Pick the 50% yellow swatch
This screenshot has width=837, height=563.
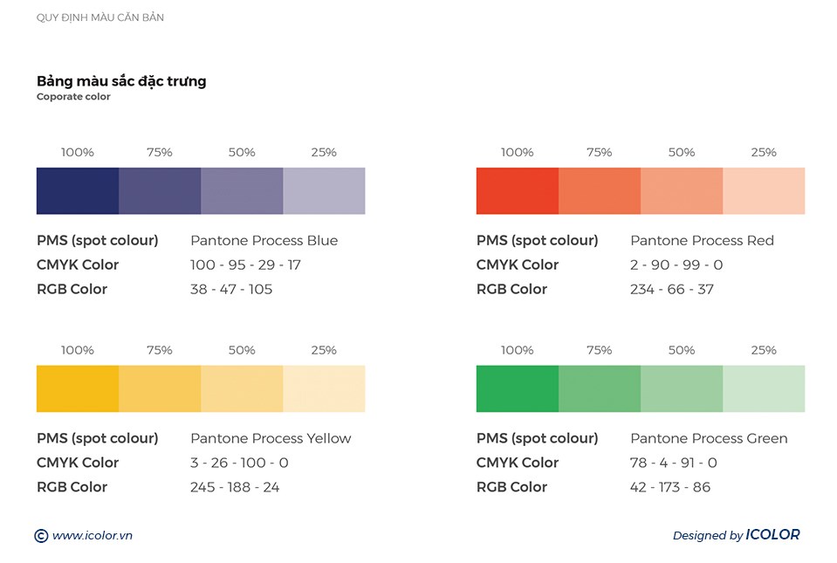(x=242, y=388)
